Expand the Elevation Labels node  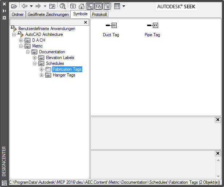click(34, 58)
